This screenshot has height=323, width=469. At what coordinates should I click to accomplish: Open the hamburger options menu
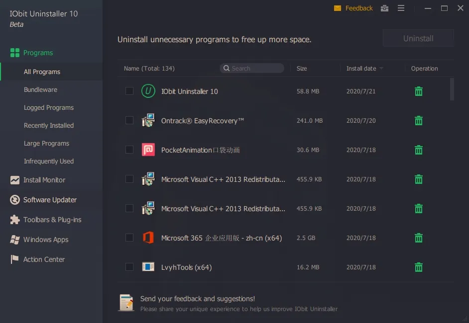(x=401, y=8)
